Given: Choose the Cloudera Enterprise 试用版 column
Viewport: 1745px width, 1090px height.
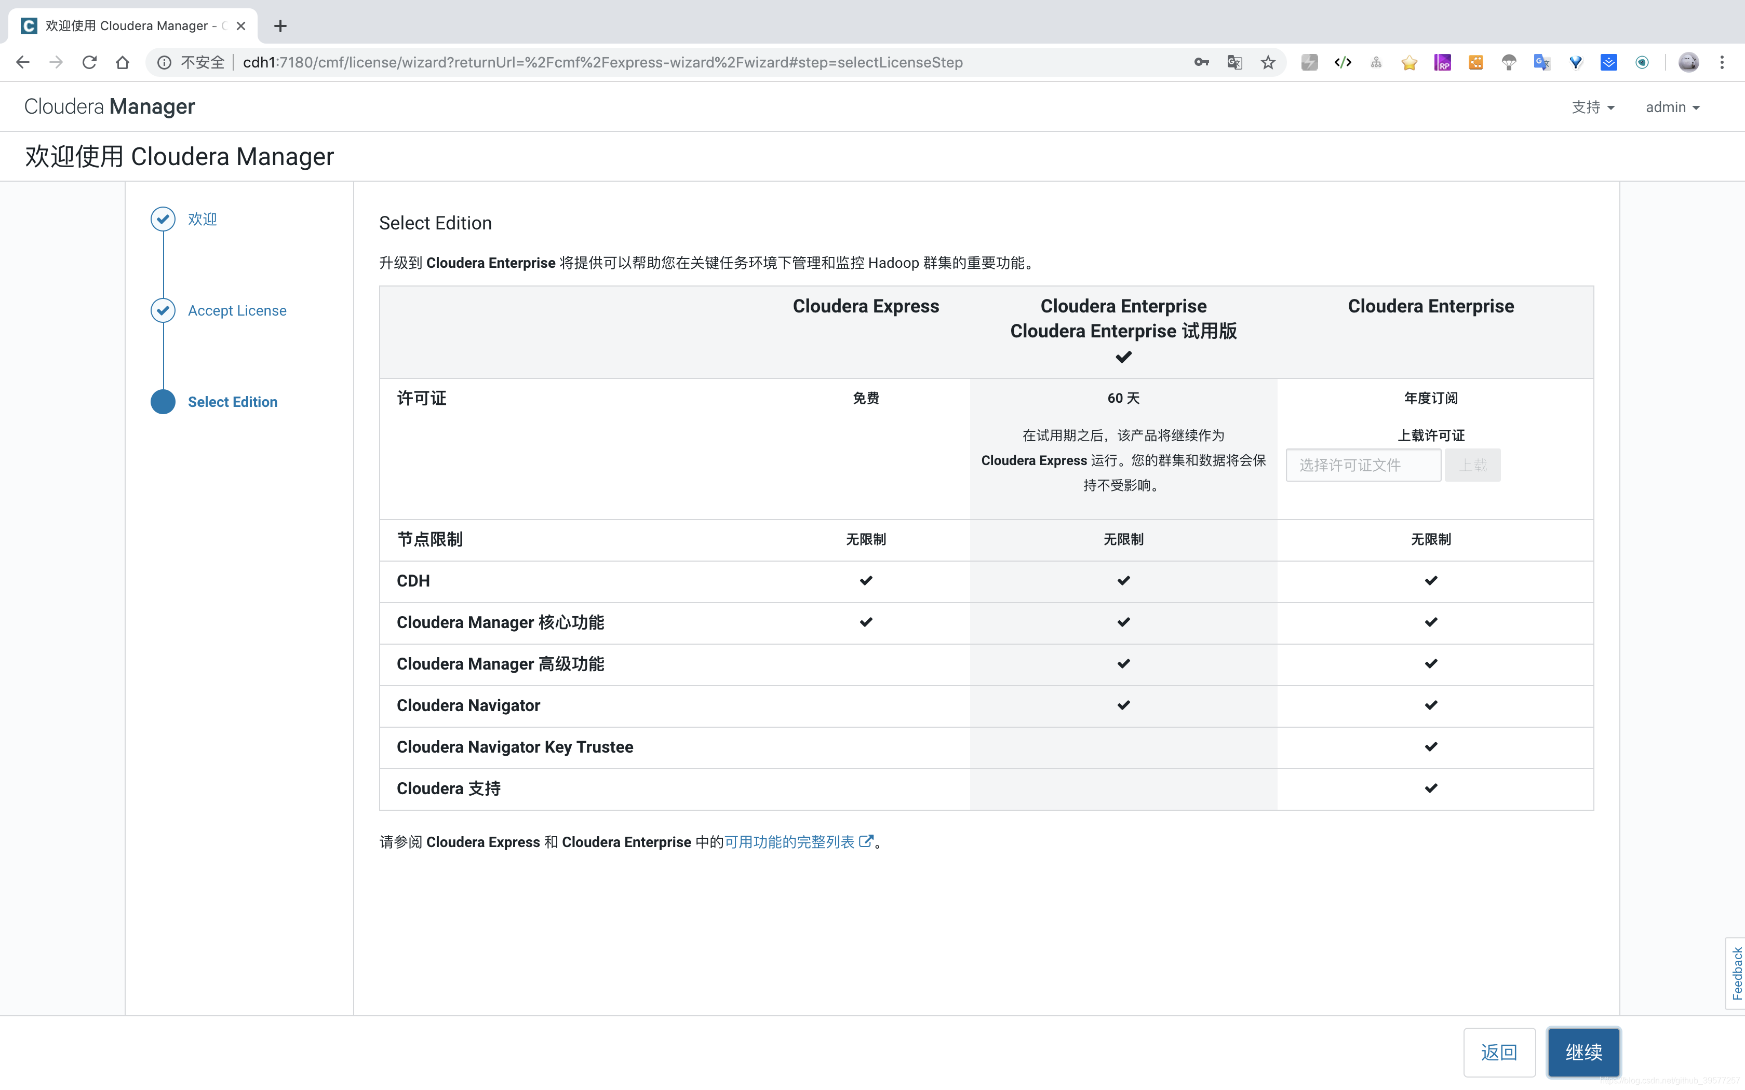Looking at the screenshot, I should click(x=1123, y=331).
